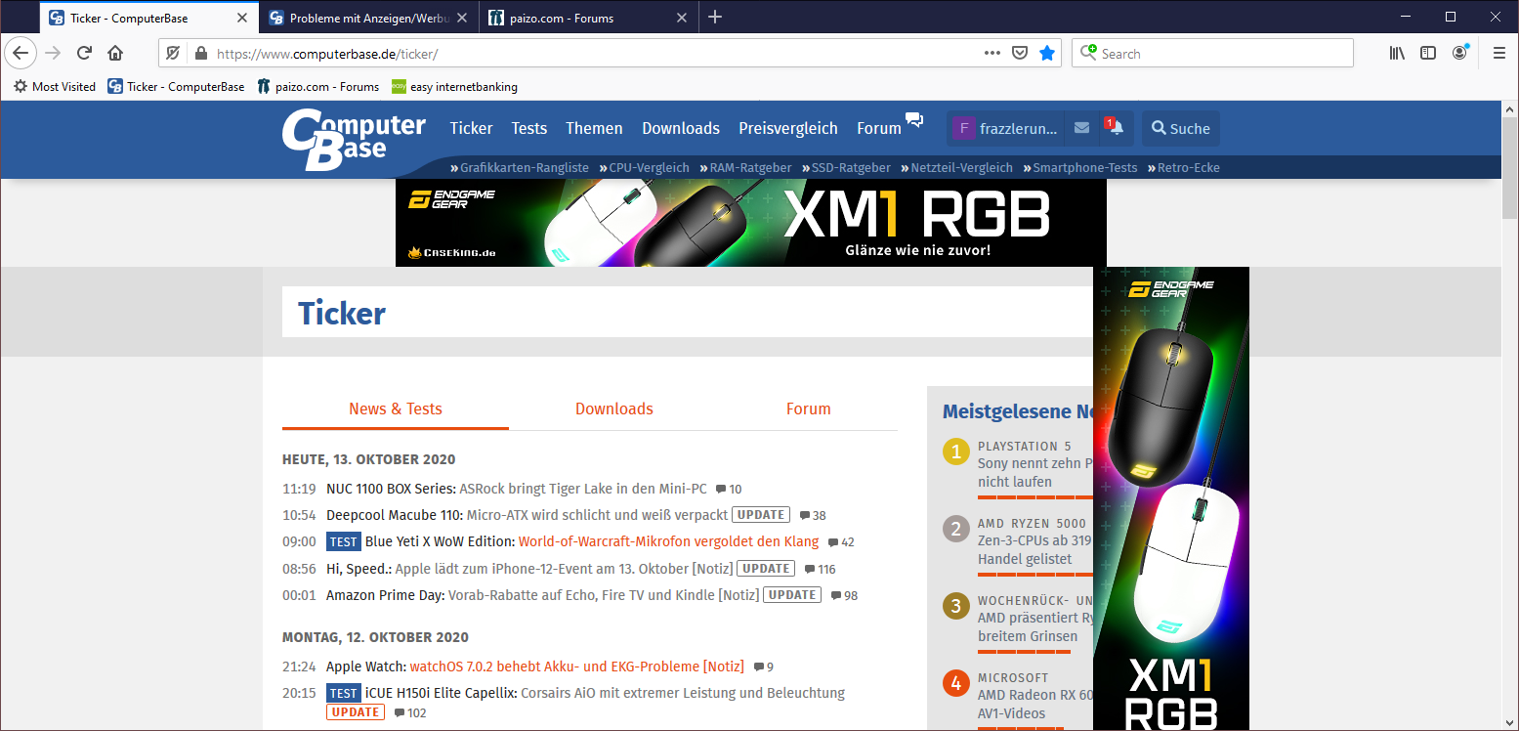Open notifications bell with red badge
The width and height of the screenshot is (1519, 731).
[1116, 128]
